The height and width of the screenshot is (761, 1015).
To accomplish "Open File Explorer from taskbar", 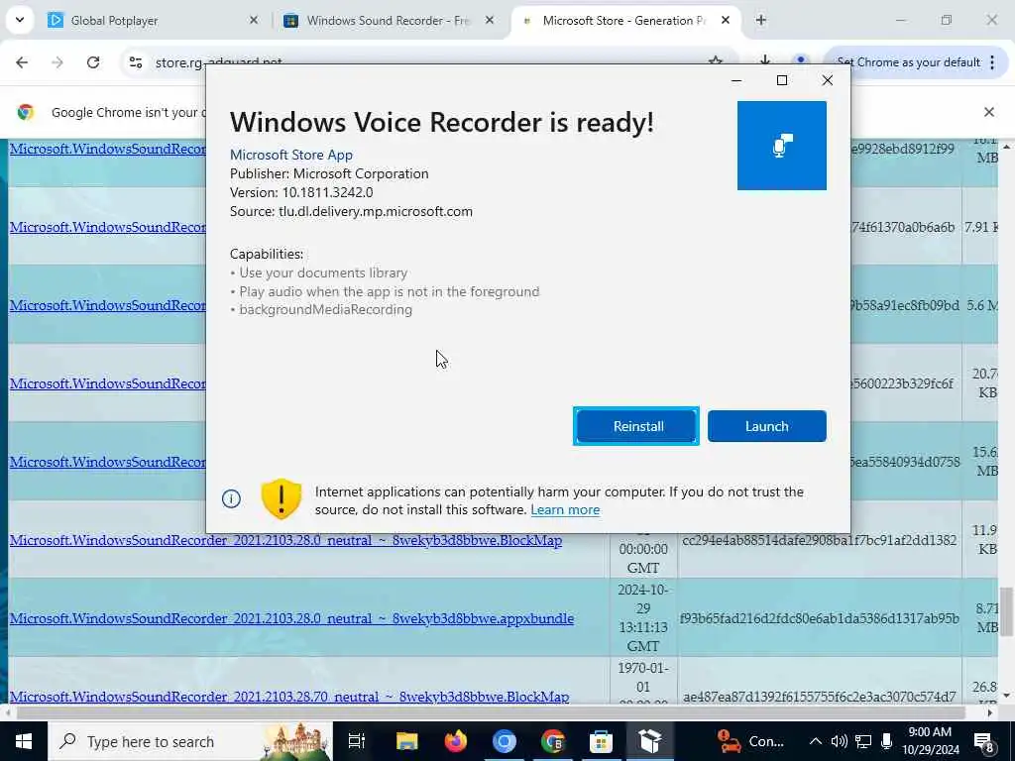I will (x=407, y=741).
